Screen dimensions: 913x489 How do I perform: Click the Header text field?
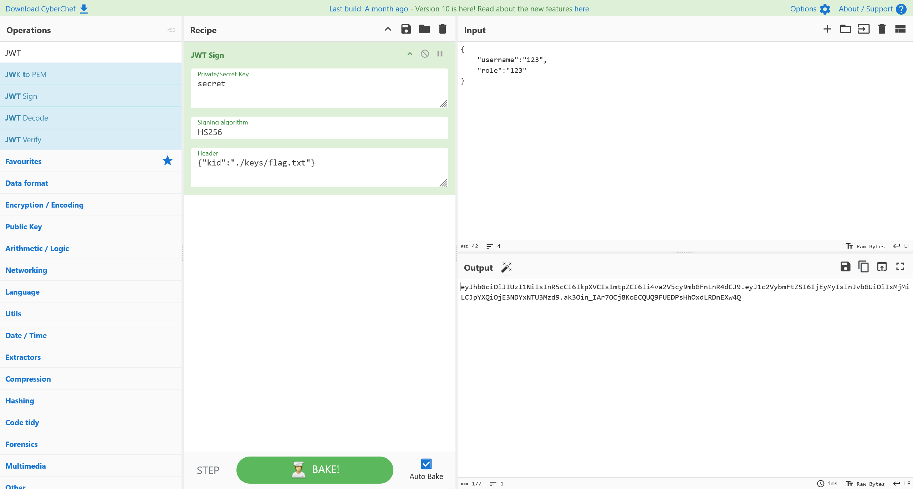(x=319, y=167)
